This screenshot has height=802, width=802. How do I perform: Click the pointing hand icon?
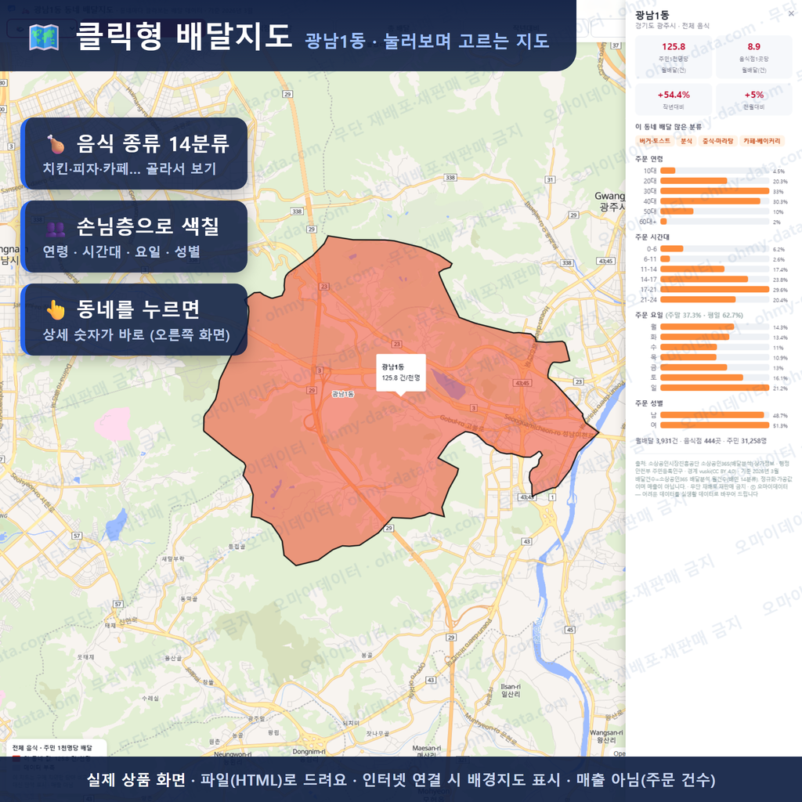(x=56, y=309)
